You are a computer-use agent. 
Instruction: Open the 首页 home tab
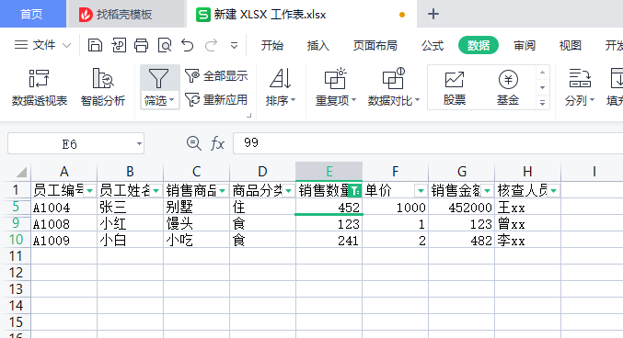32,15
